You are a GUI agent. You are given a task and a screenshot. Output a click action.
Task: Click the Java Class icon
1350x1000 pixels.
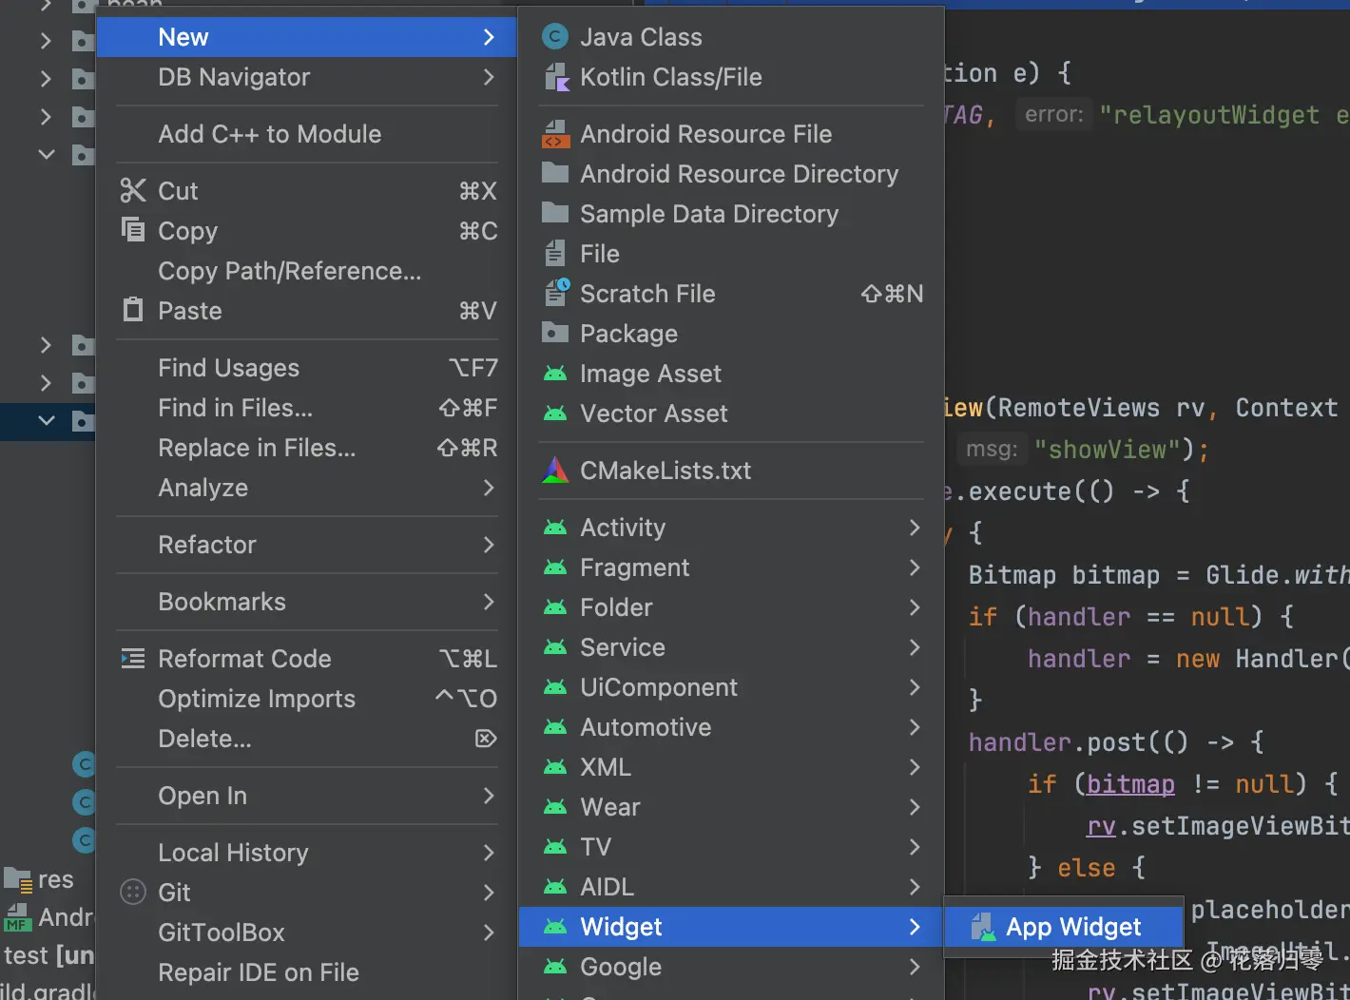click(555, 37)
